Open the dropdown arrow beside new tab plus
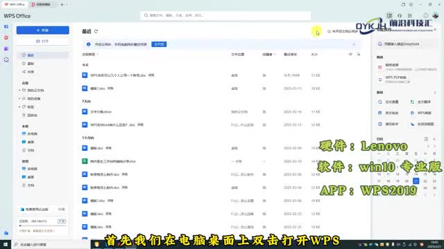 click(67, 5)
